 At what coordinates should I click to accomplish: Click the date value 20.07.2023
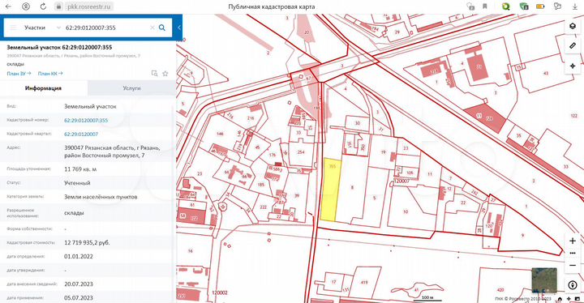[79, 284]
